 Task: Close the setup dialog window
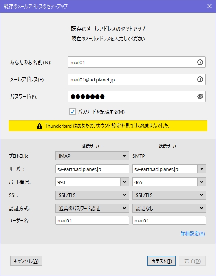coord(209,6)
